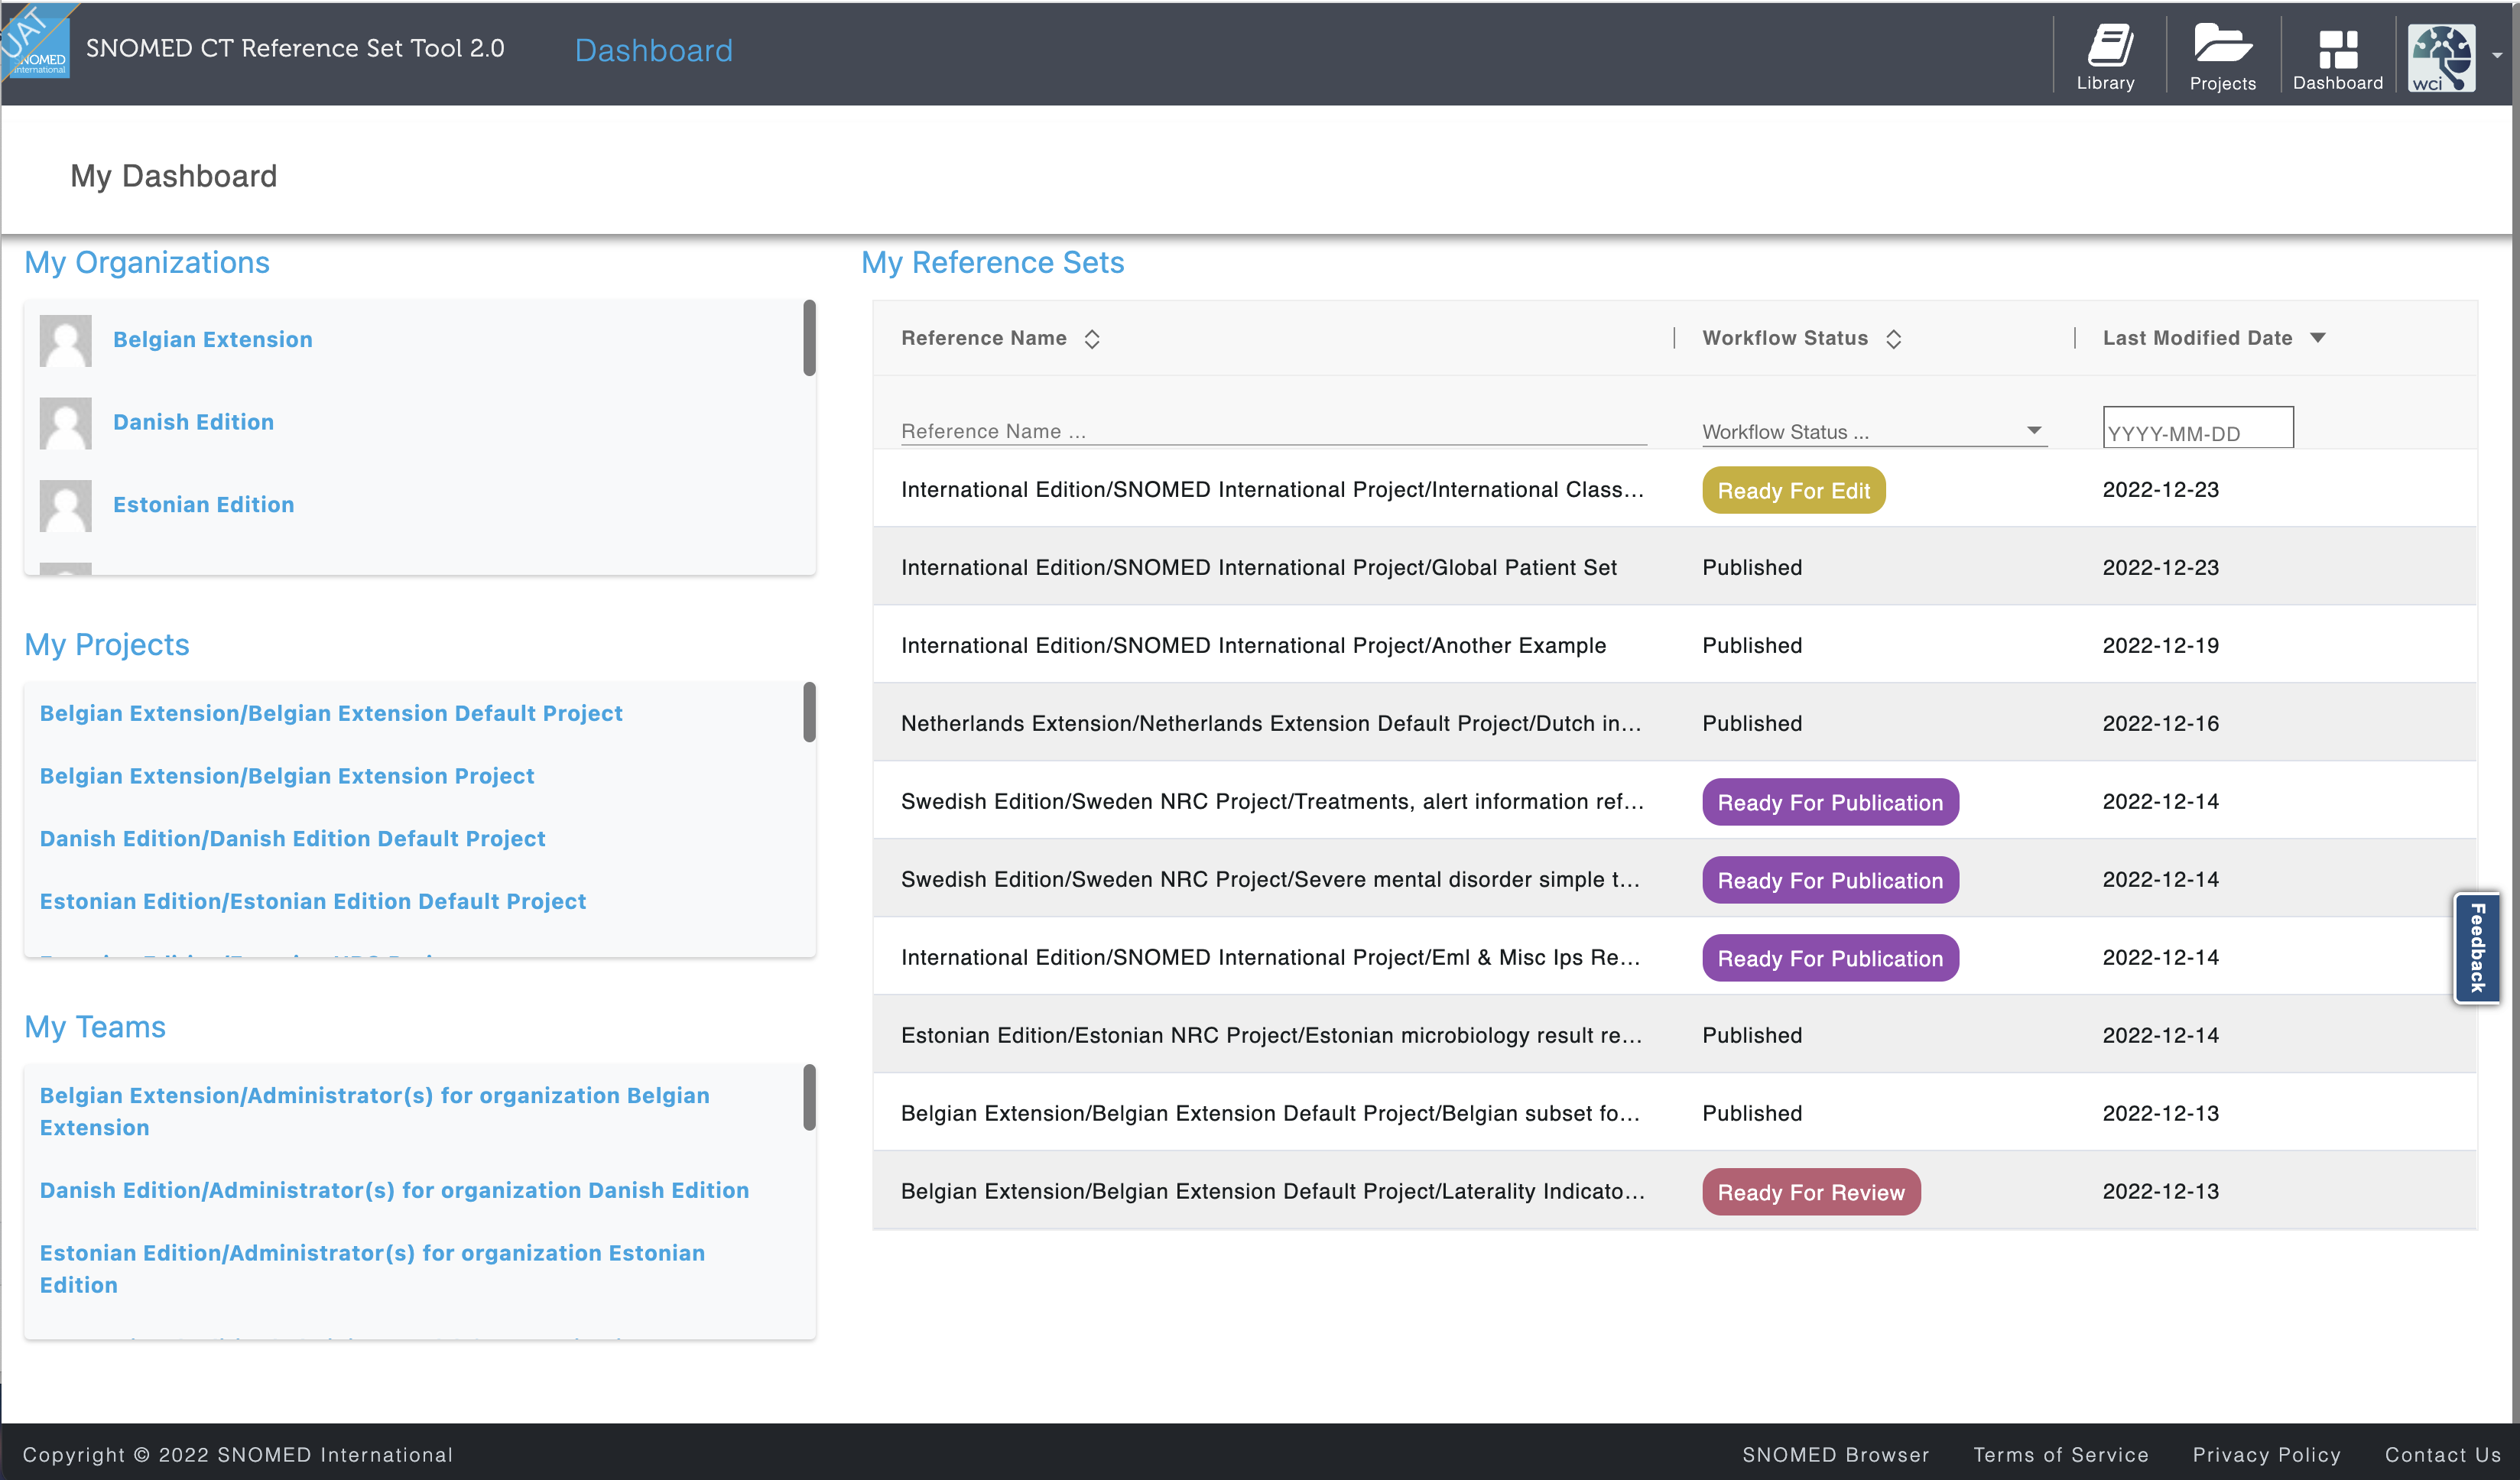Screen dimensions: 2520x1480
Task: Open Belgian Extension Administrators team link
Action: [x=375, y=1112]
